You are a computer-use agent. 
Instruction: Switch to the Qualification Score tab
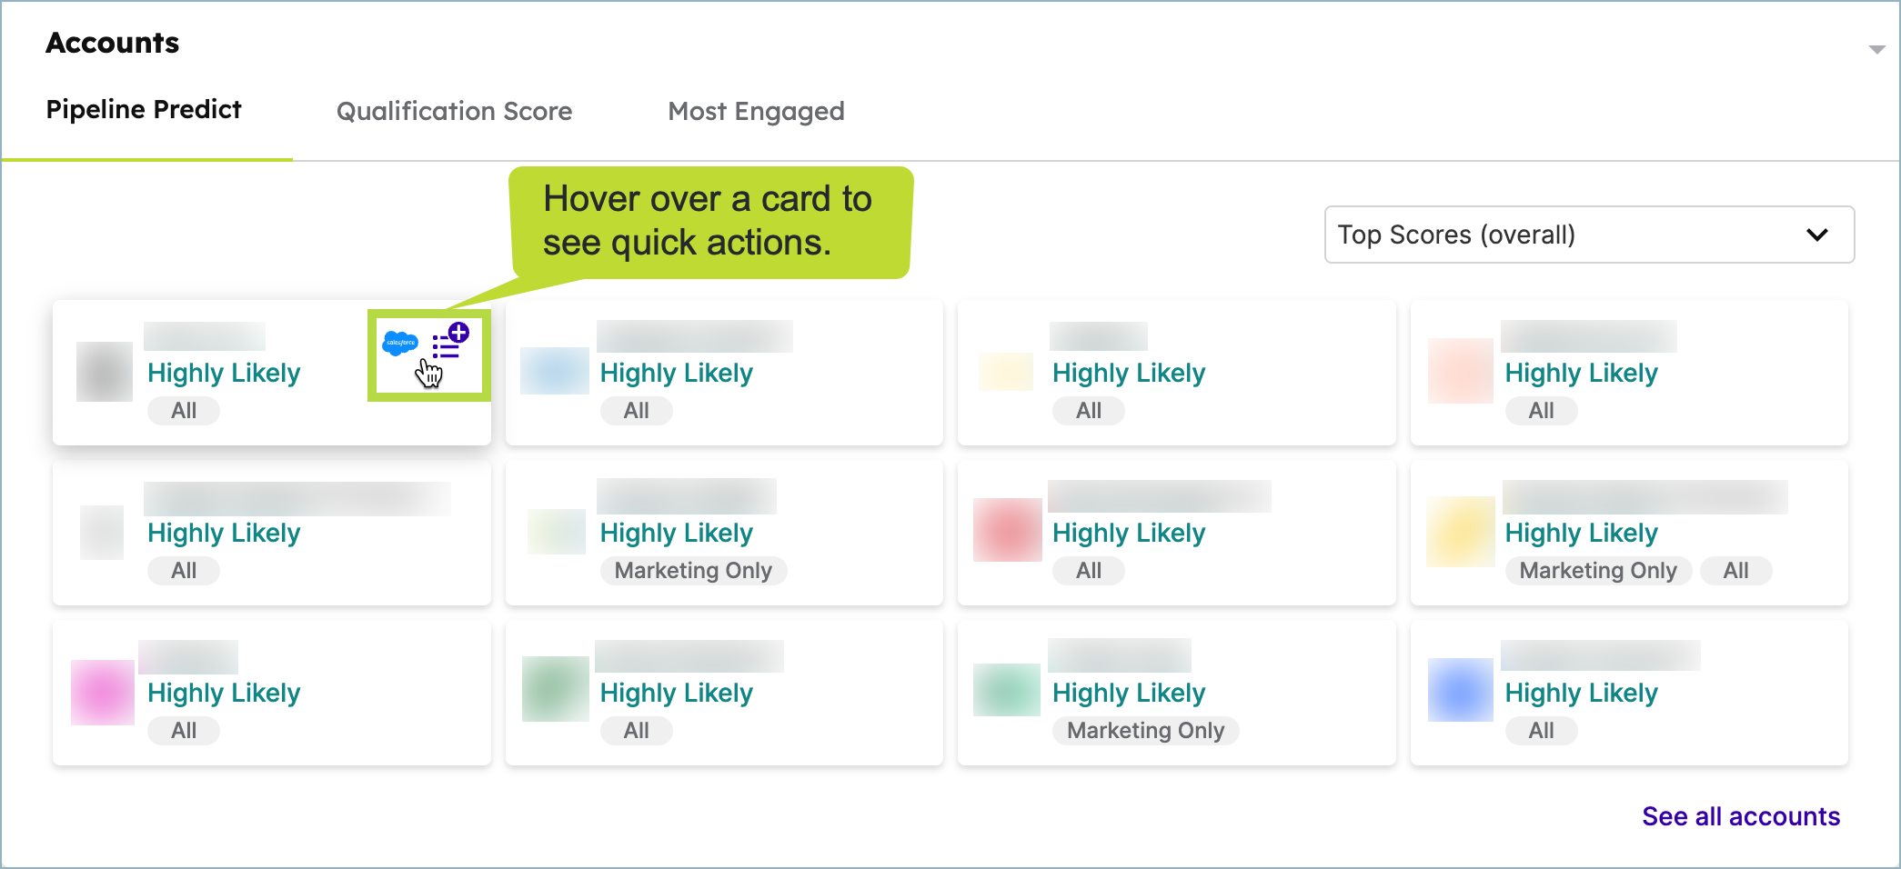[x=454, y=111]
